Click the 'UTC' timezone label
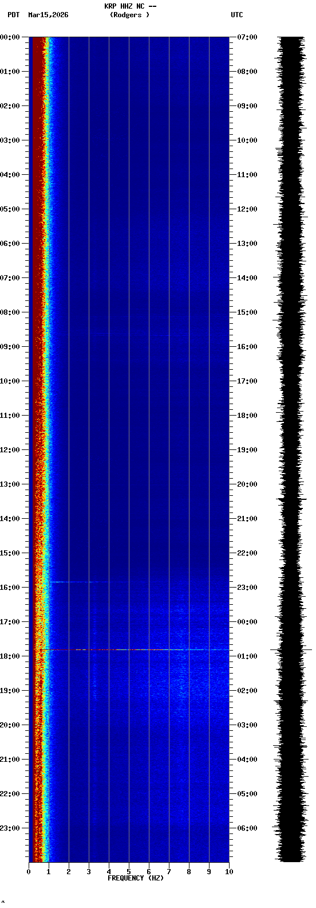Screen dimensions: 316x908 [237, 15]
